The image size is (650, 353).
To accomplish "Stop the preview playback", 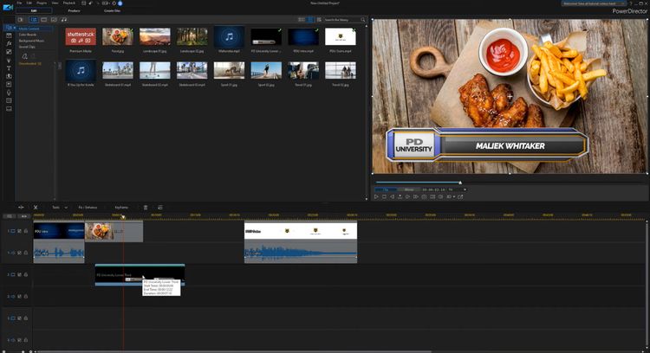I will (x=384, y=196).
